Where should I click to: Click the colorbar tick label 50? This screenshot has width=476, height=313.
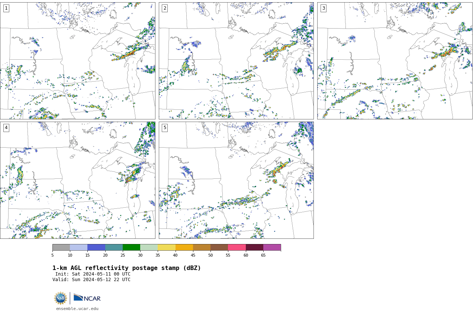pos(210,255)
